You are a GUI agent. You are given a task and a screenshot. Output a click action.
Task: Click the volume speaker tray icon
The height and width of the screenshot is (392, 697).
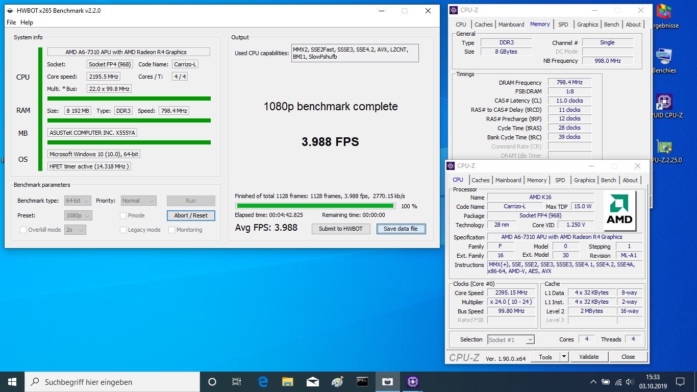tap(631, 382)
